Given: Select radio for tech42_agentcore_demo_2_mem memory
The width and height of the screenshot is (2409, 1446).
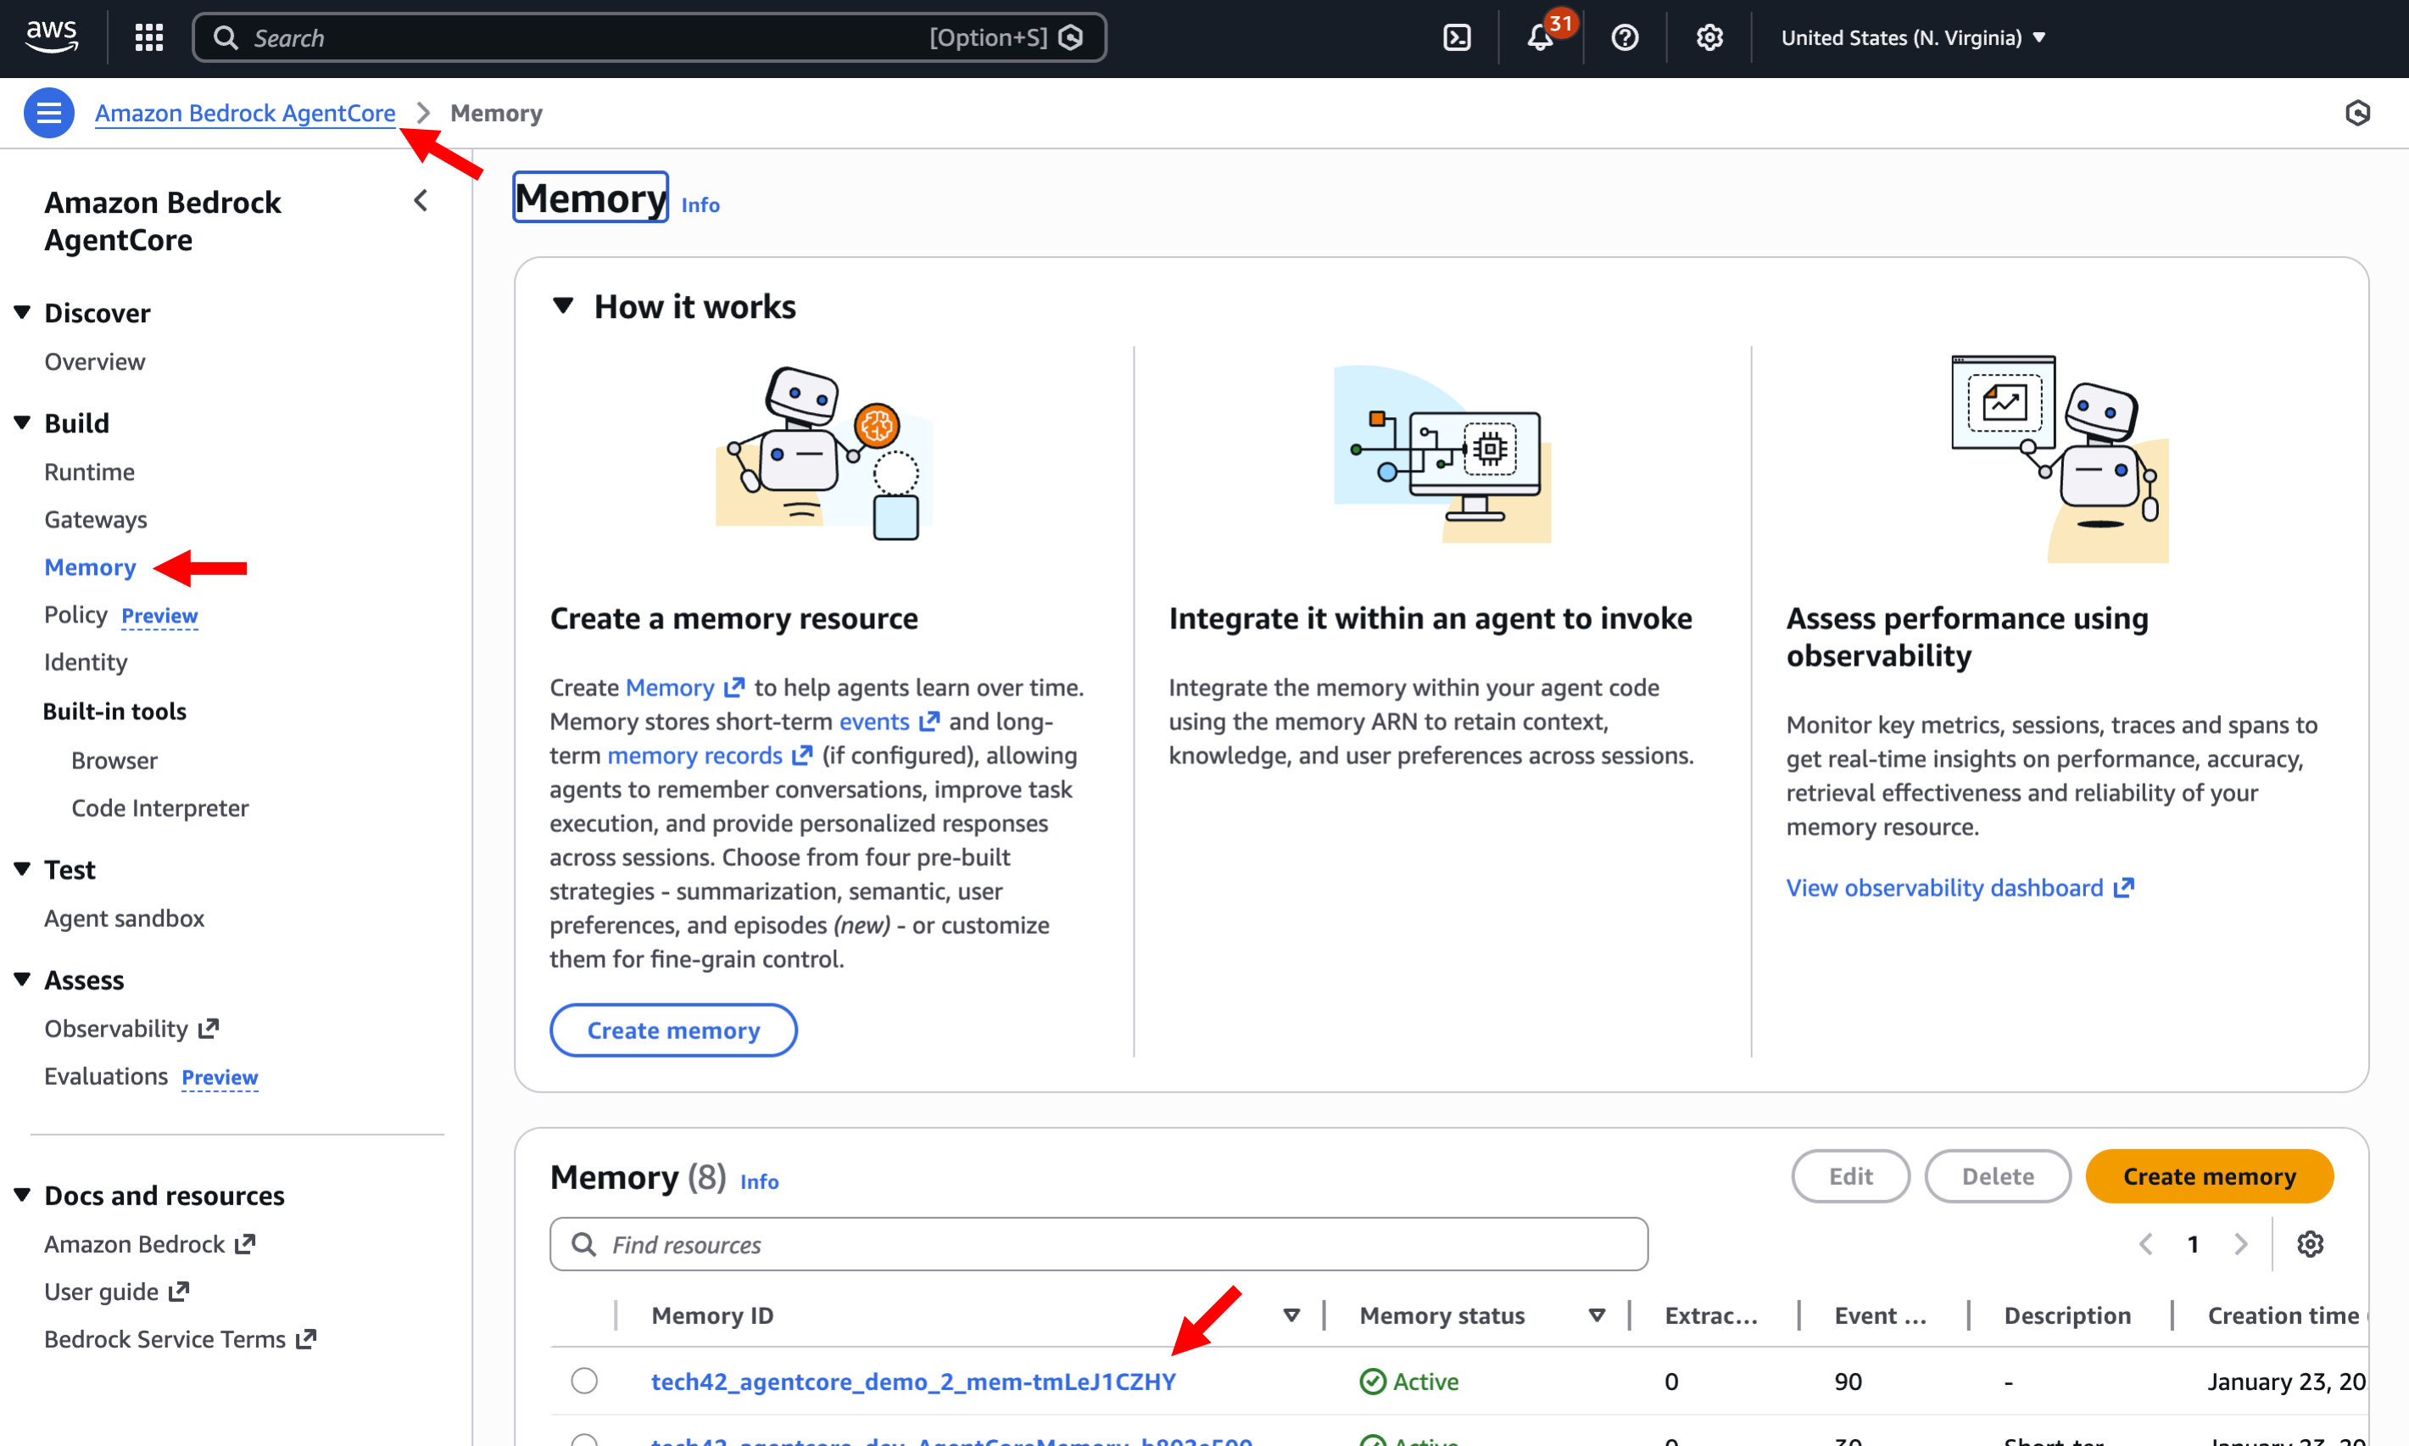Looking at the screenshot, I should tap(584, 1381).
